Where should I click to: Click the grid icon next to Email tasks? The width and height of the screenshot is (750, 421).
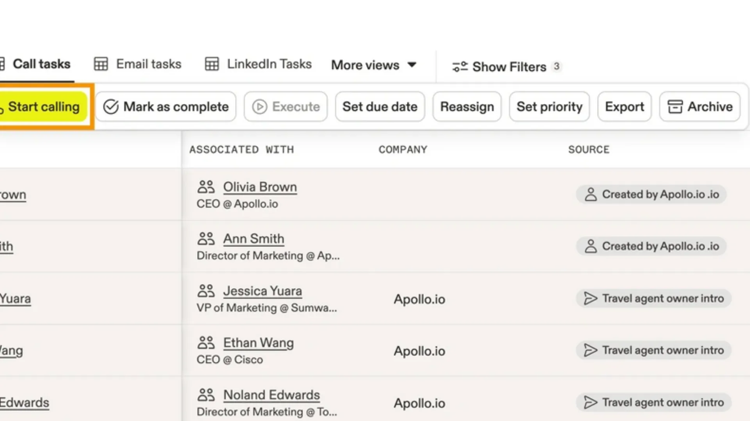point(101,64)
